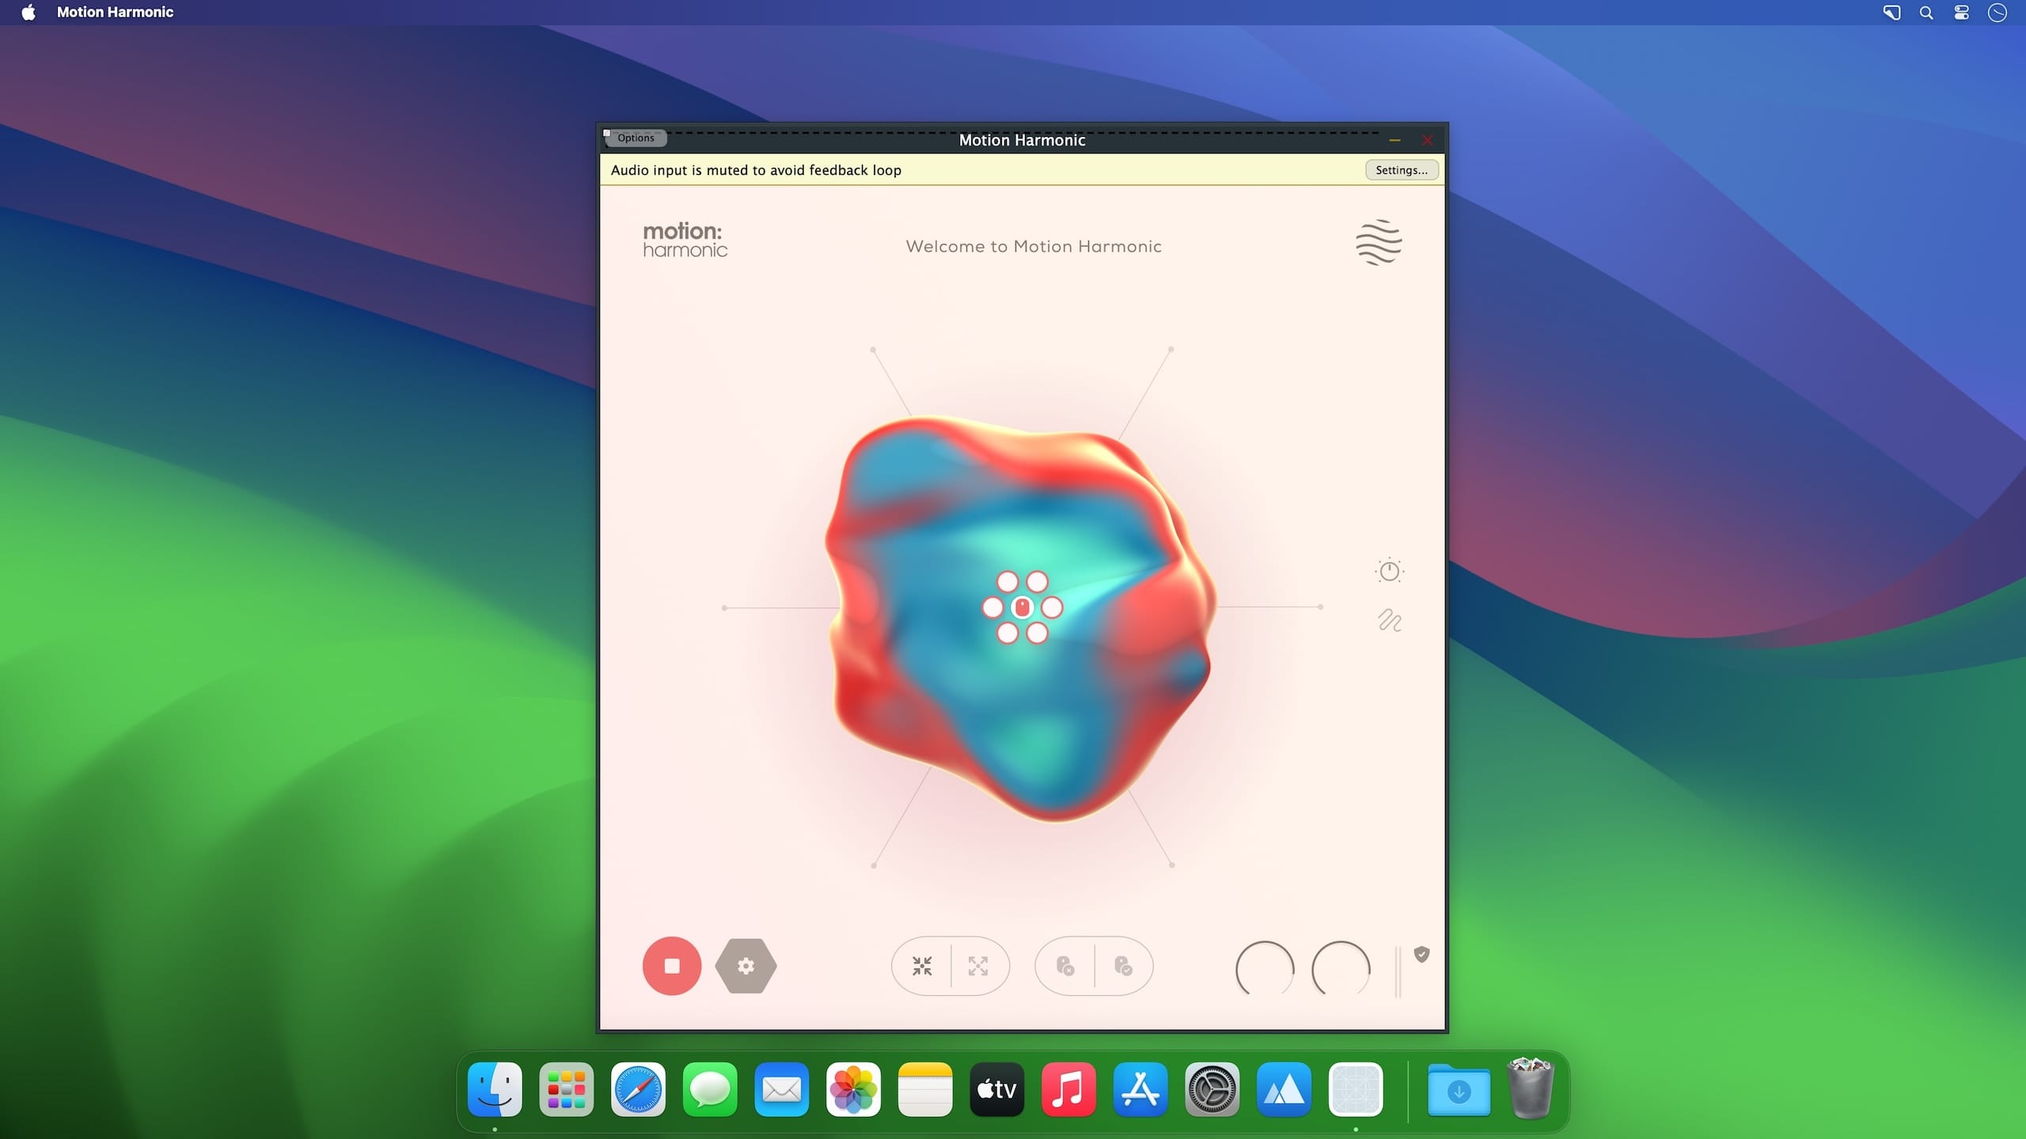Click the Settings... button in banner
The height and width of the screenshot is (1139, 2026).
coord(1401,170)
